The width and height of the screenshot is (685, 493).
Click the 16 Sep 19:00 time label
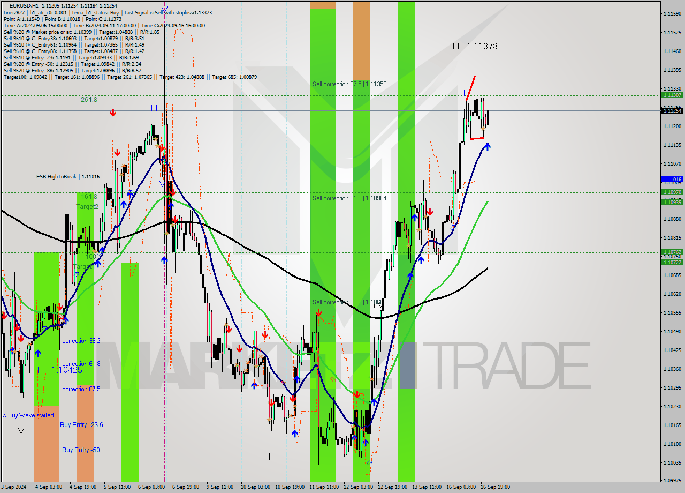pyautogui.click(x=495, y=487)
